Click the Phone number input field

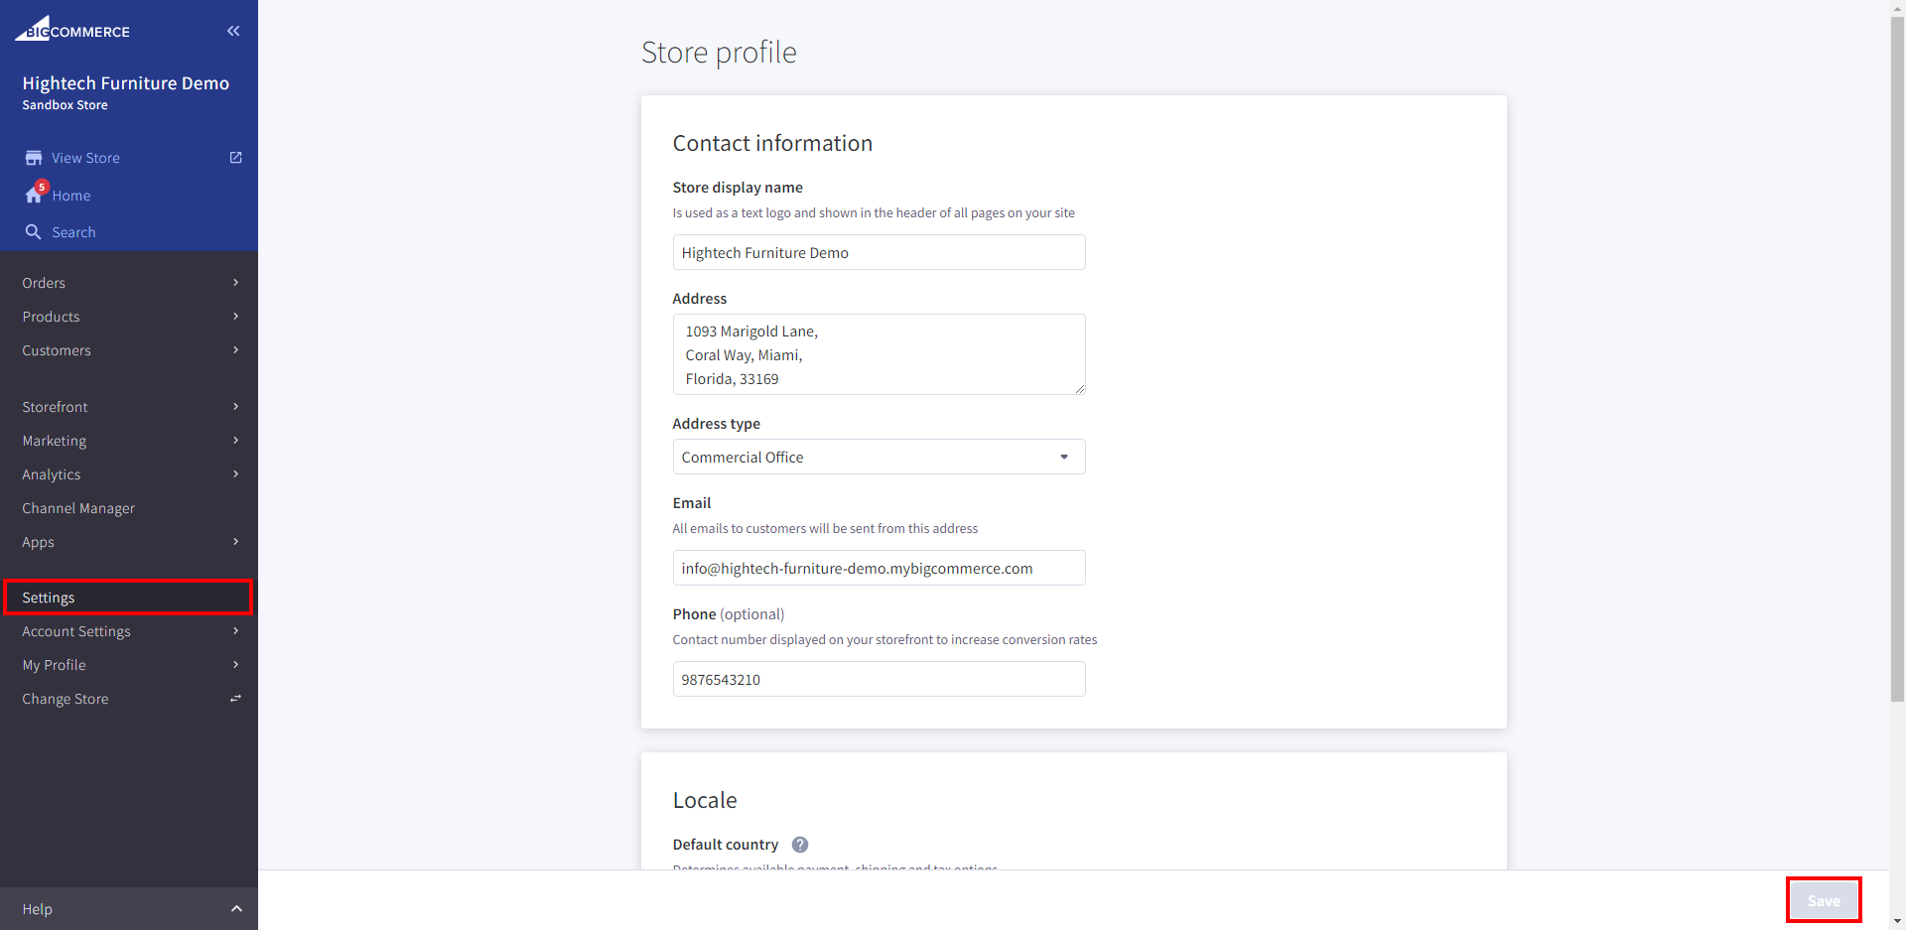[878, 680]
